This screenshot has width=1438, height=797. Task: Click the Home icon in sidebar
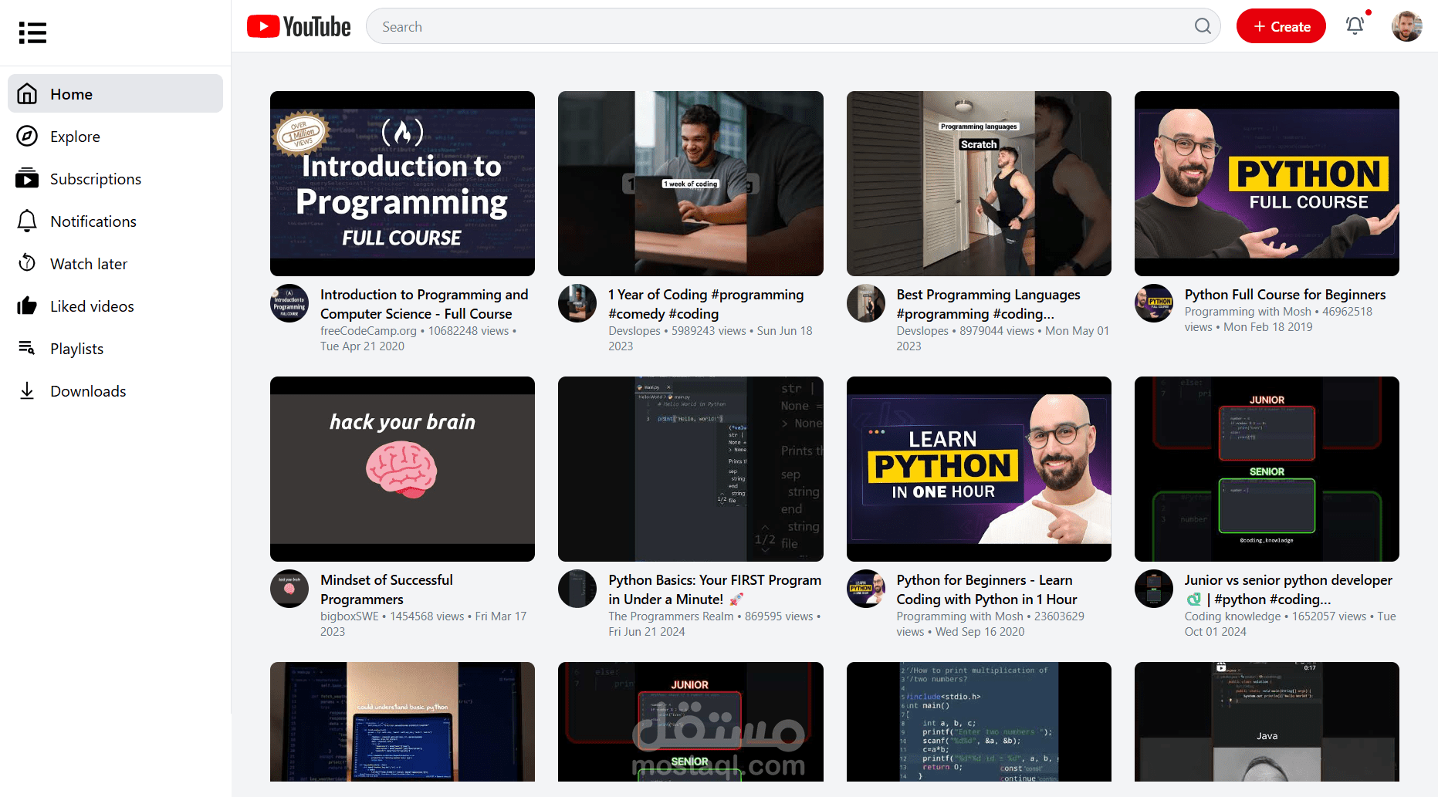tap(27, 93)
